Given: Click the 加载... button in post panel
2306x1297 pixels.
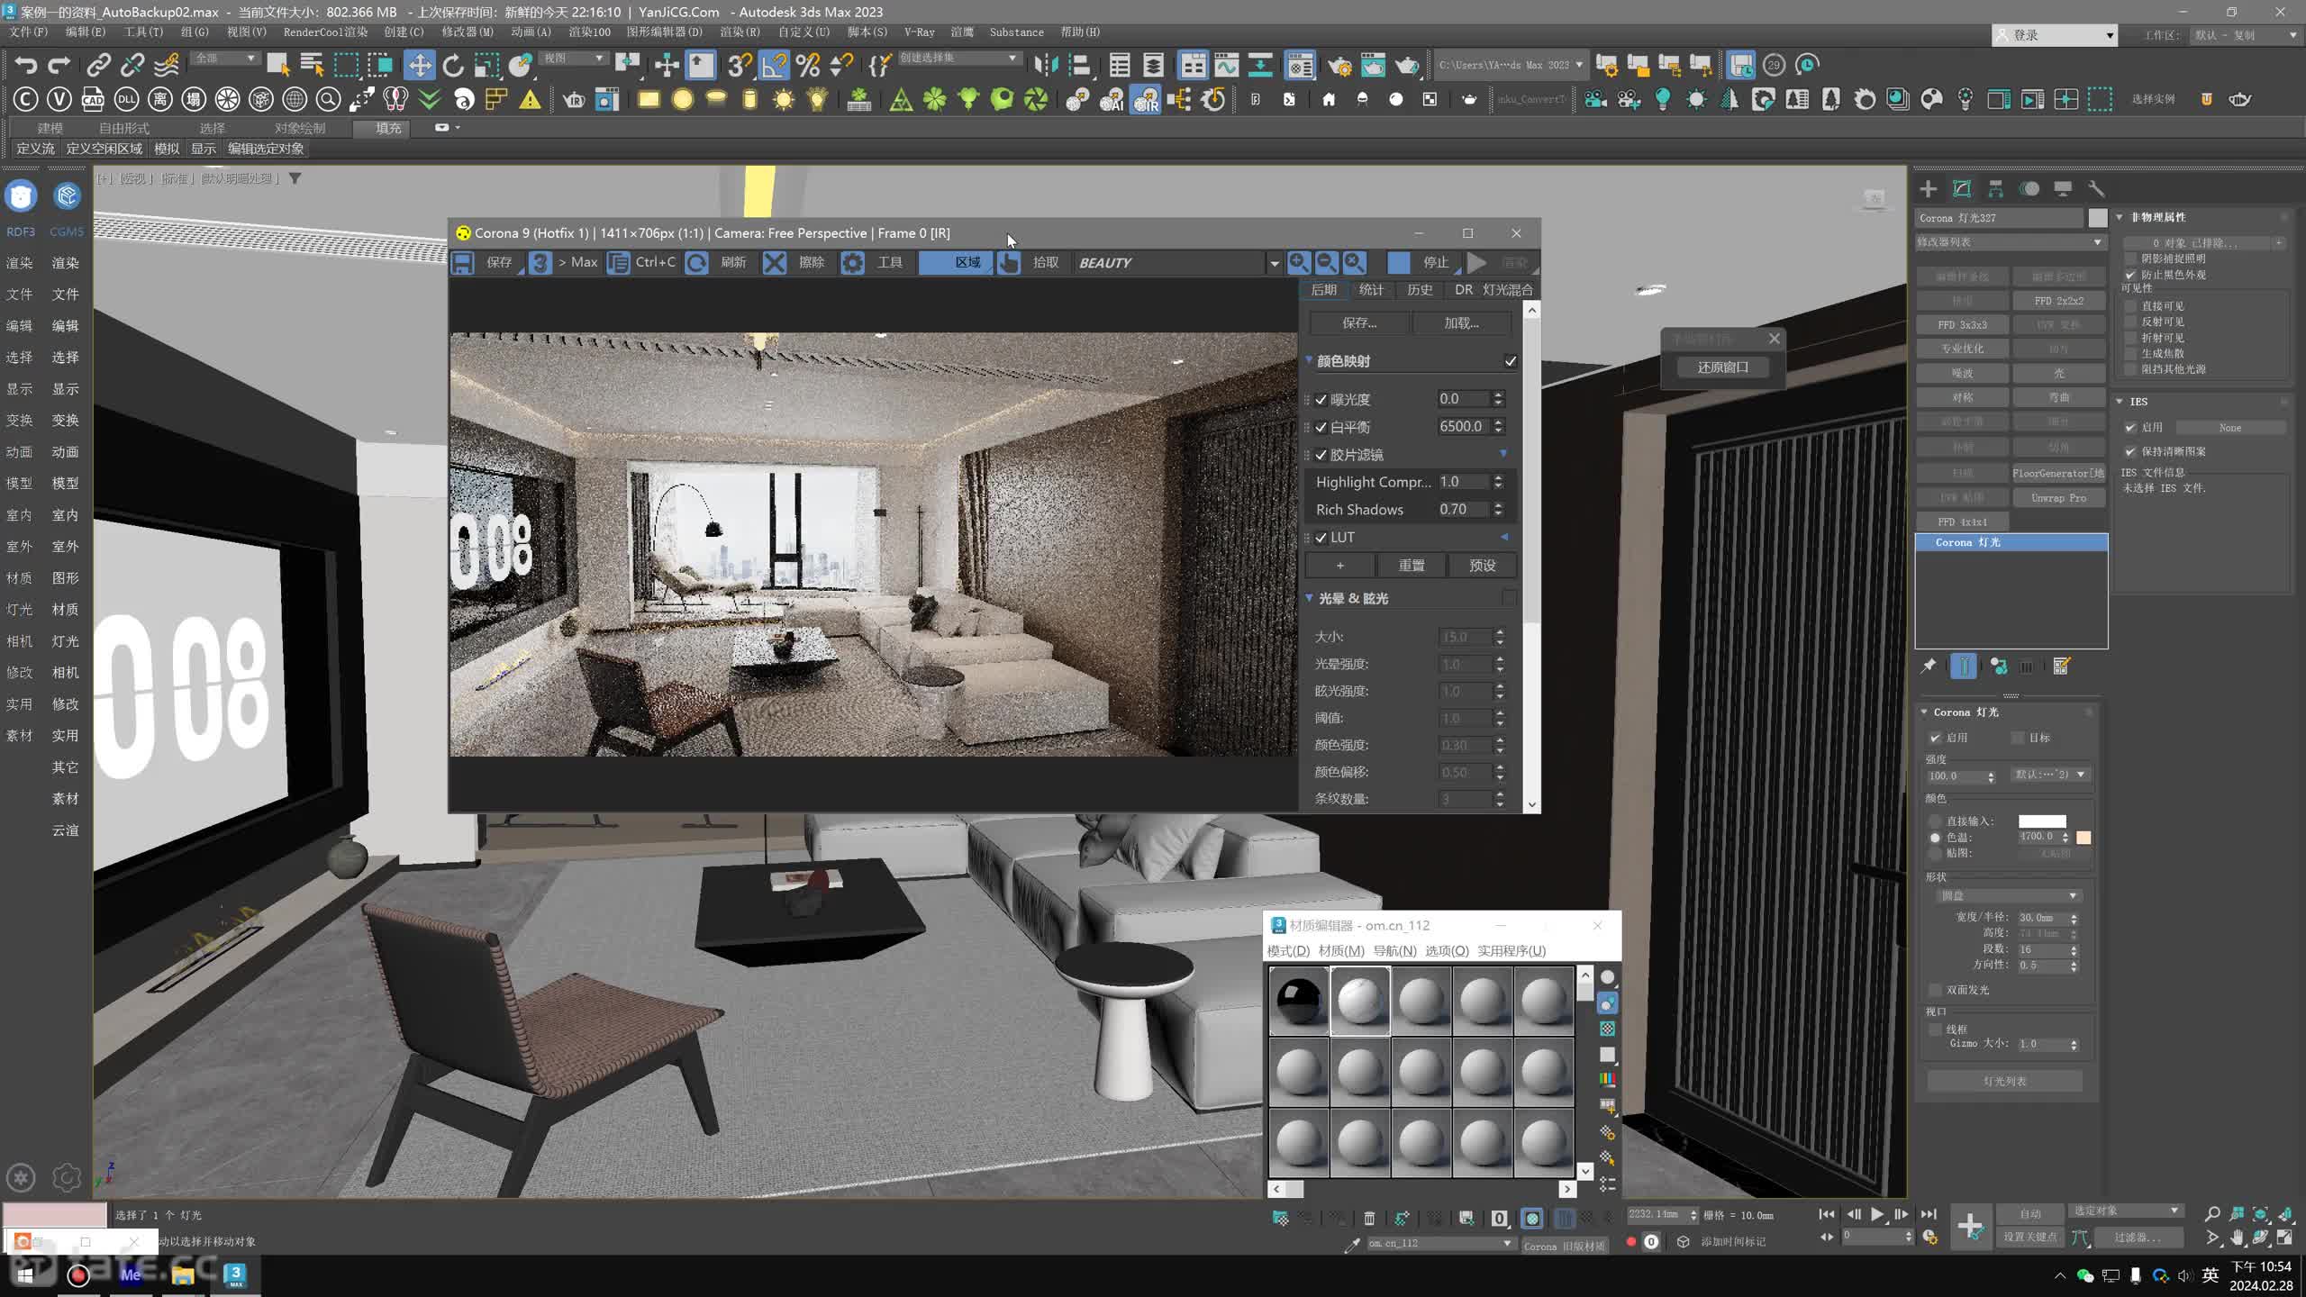Looking at the screenshot, I should tap(1461, 322).
